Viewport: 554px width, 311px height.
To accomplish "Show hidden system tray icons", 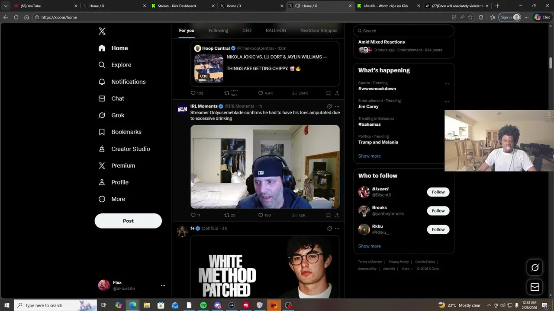I will point(489,305).
